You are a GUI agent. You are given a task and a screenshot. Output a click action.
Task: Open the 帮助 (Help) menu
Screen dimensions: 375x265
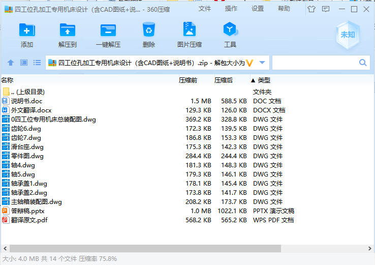(x=284, y=9)
